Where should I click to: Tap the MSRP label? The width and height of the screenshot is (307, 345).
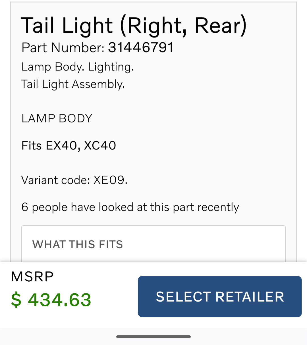[32, 277]
